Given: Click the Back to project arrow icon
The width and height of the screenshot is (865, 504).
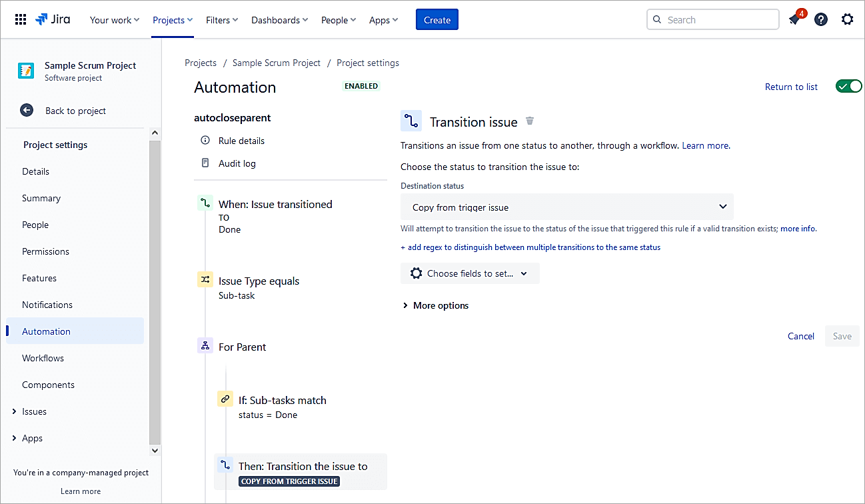Looking at the screenshot, I should (x=27, y=111).
